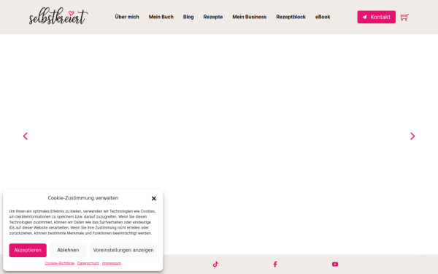Go to previous slide with left arrow
The height and width of the screenshot is (274, 438).
click(25, 136)
